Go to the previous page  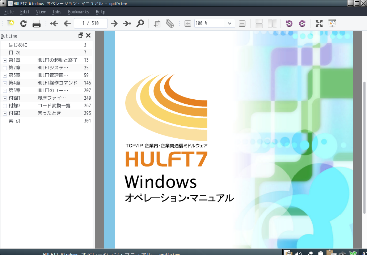67,23
